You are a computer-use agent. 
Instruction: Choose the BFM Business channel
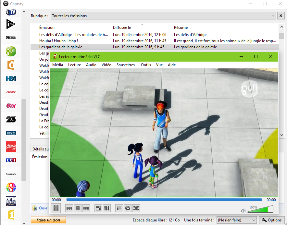11,201
